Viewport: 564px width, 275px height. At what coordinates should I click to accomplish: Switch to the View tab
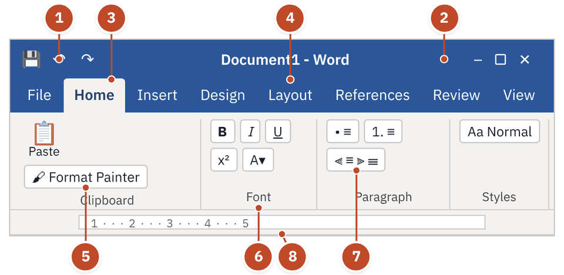tap(519, 95)
